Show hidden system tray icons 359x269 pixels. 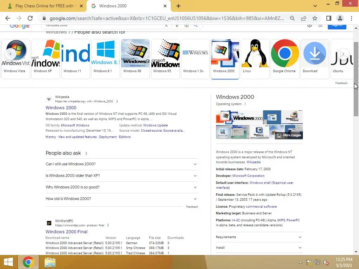(x=300, y=262)
